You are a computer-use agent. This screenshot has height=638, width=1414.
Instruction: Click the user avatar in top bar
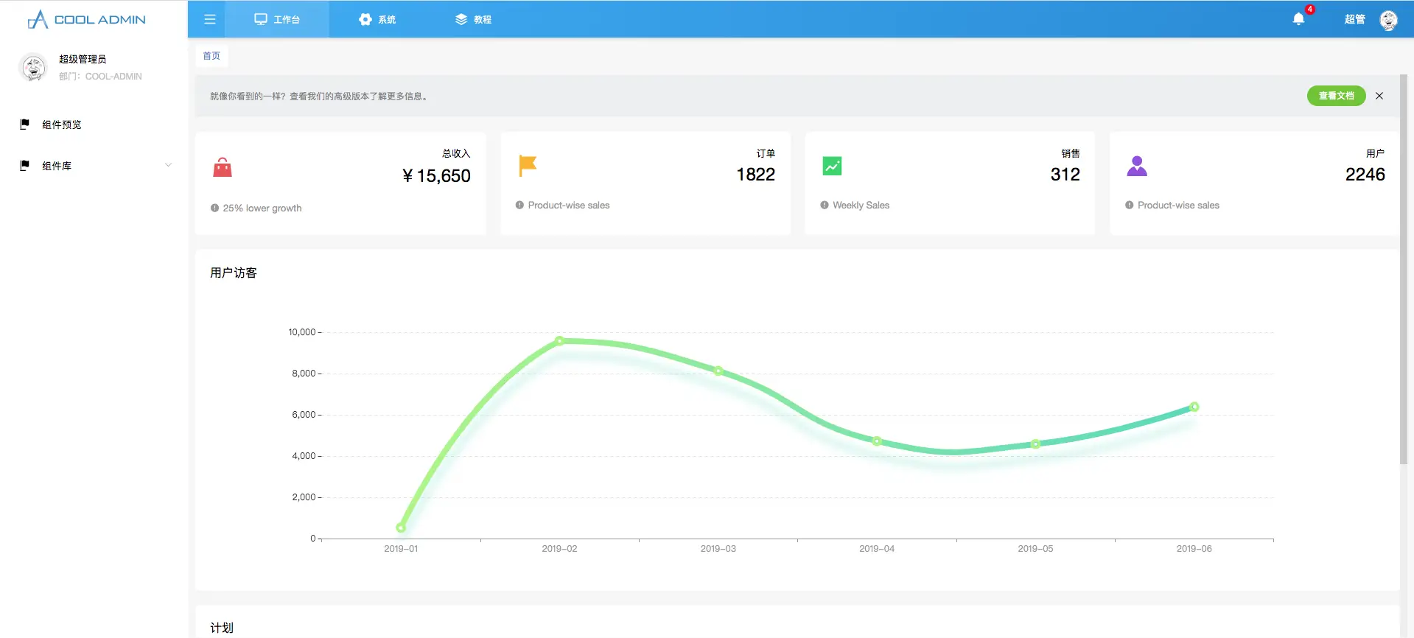(1388, 20)
